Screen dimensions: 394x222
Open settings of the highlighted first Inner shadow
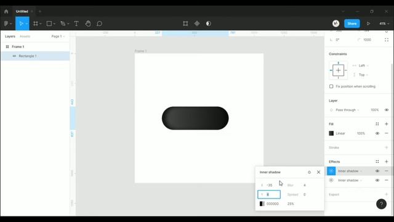coord(331,171)
